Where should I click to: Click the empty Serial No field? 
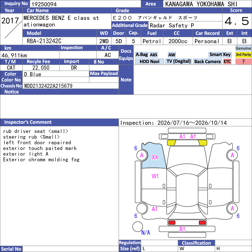[71, 249]
